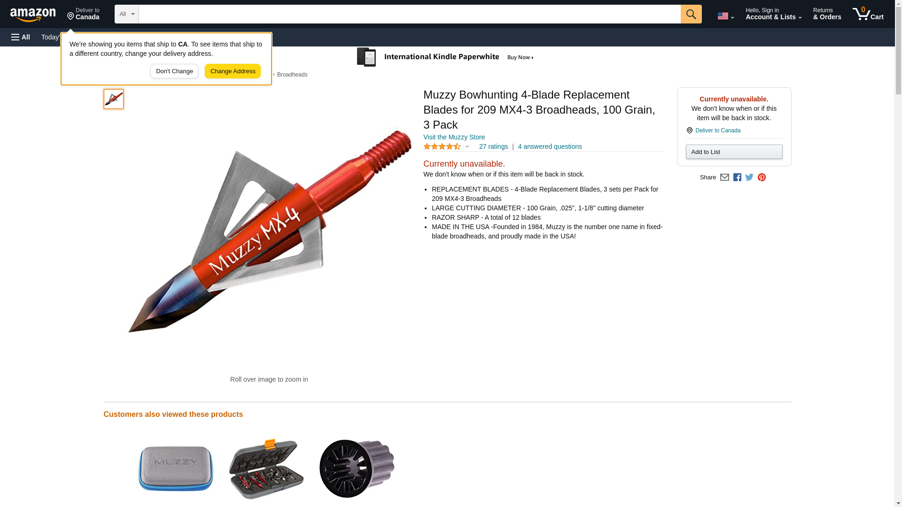
Task: Open Returns & Orders
Action: click(827, 14)
